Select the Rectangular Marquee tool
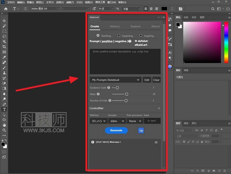The width and height of the screenshot is (231, 174). (4, 31)
